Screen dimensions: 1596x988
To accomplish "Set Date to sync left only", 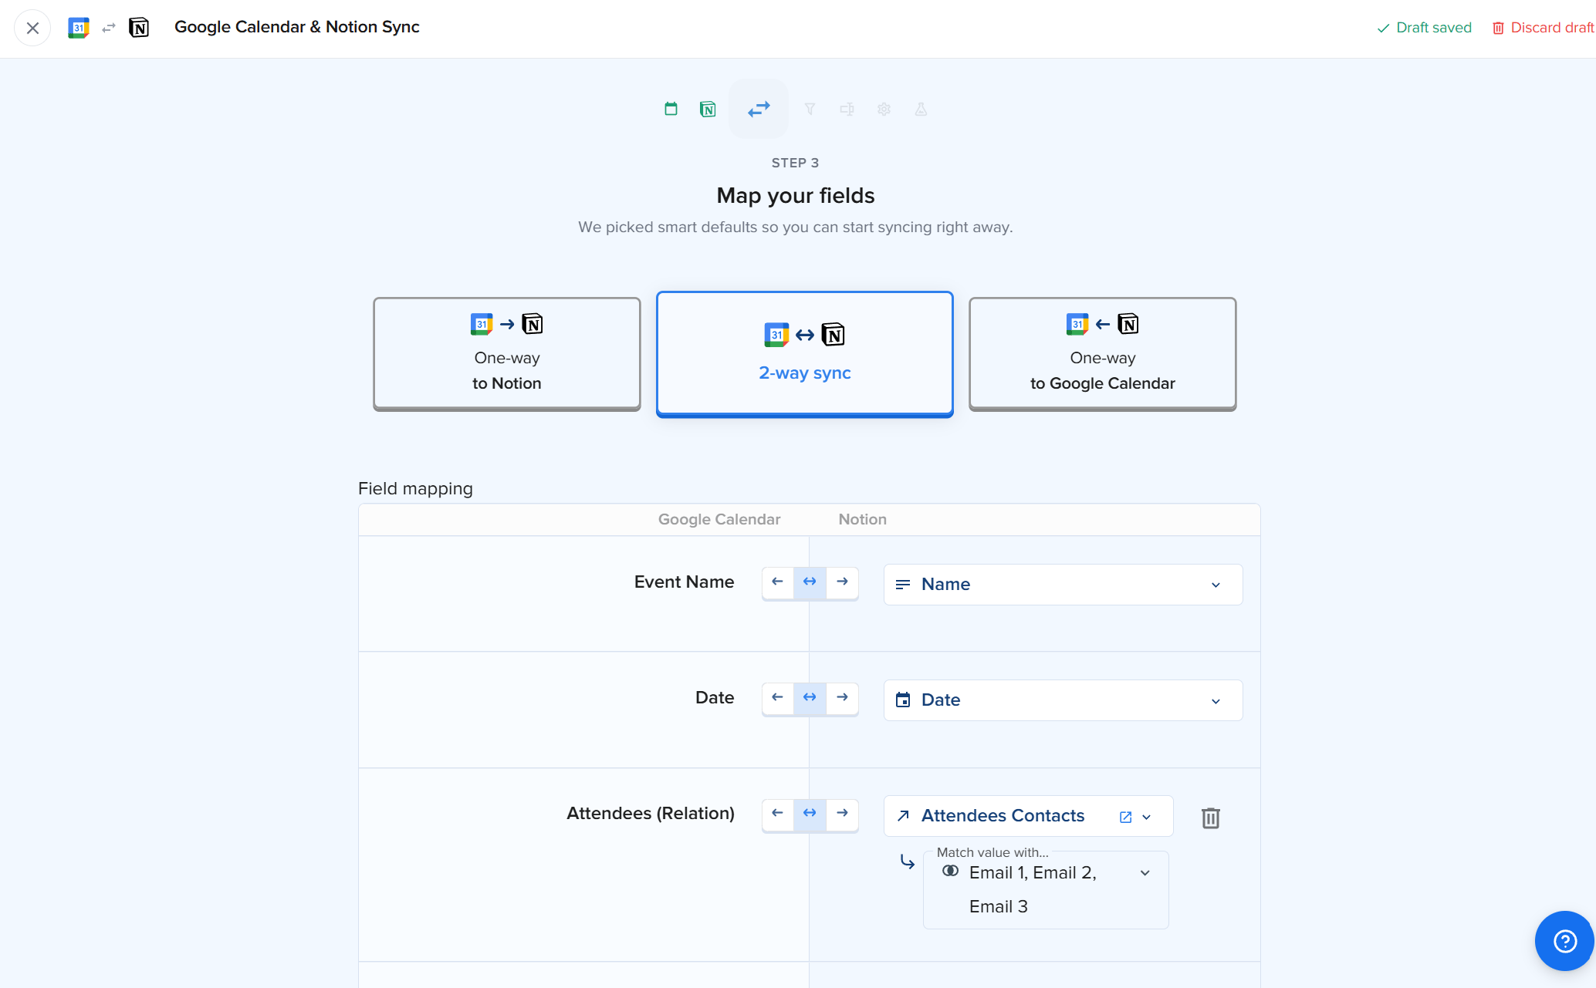I will 778,698.
